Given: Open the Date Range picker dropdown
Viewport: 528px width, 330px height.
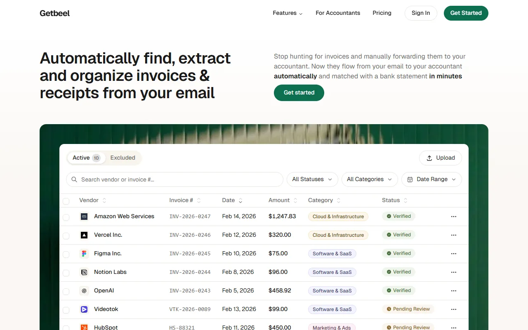Looking at the screenshot, I should pos(431,179).
